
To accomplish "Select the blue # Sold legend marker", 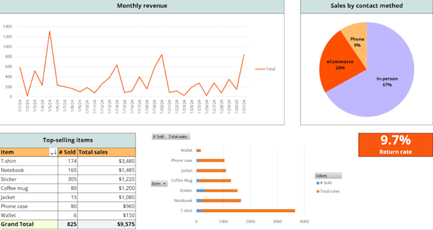I will coord(318,183).
